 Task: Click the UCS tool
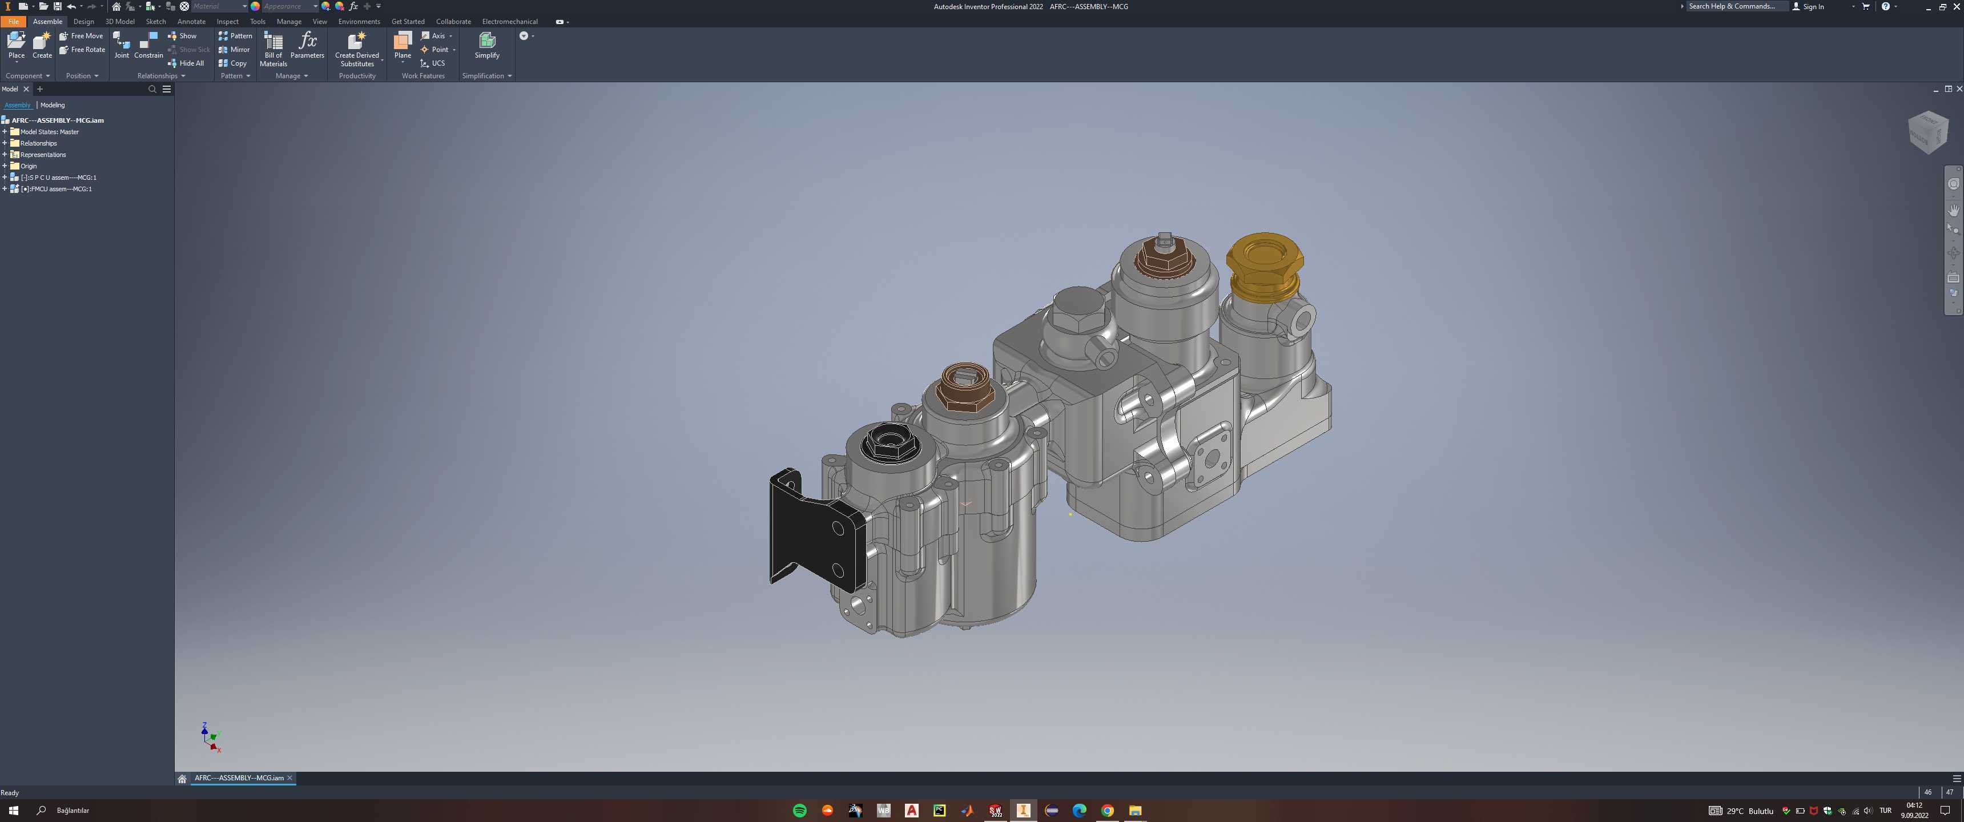[432, 63]
